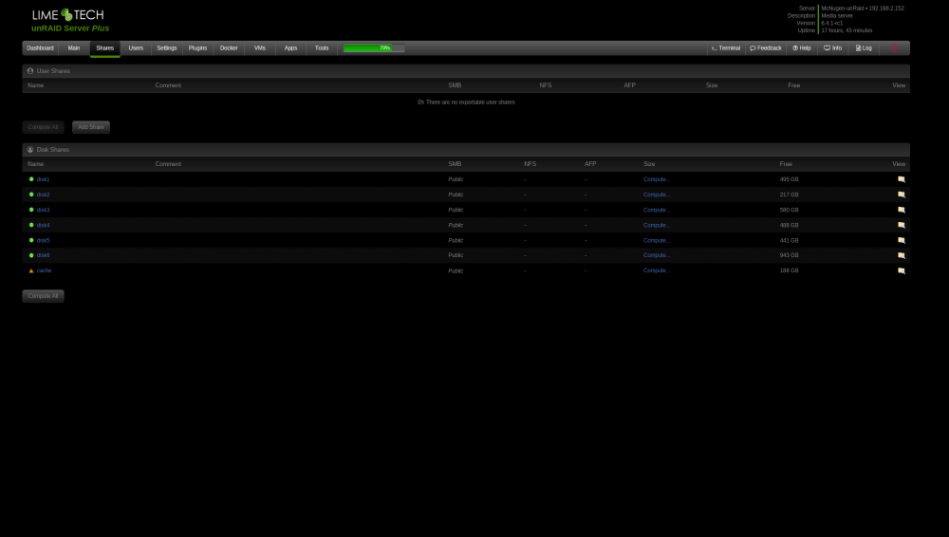This screenshot has height=537, width=949.
Task: Click the Public SMB value for disk3
Action: click(456, 210)
